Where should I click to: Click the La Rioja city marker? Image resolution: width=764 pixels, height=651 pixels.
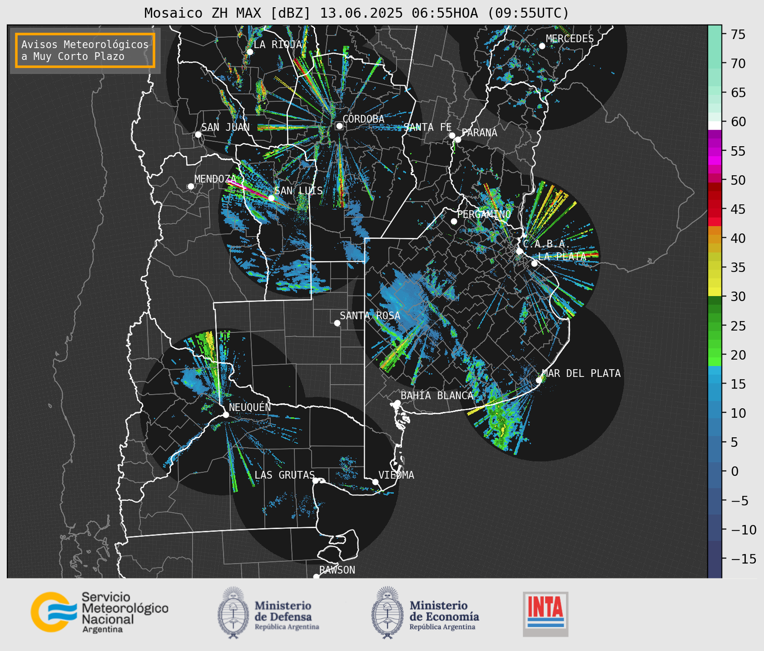point(250,52)
